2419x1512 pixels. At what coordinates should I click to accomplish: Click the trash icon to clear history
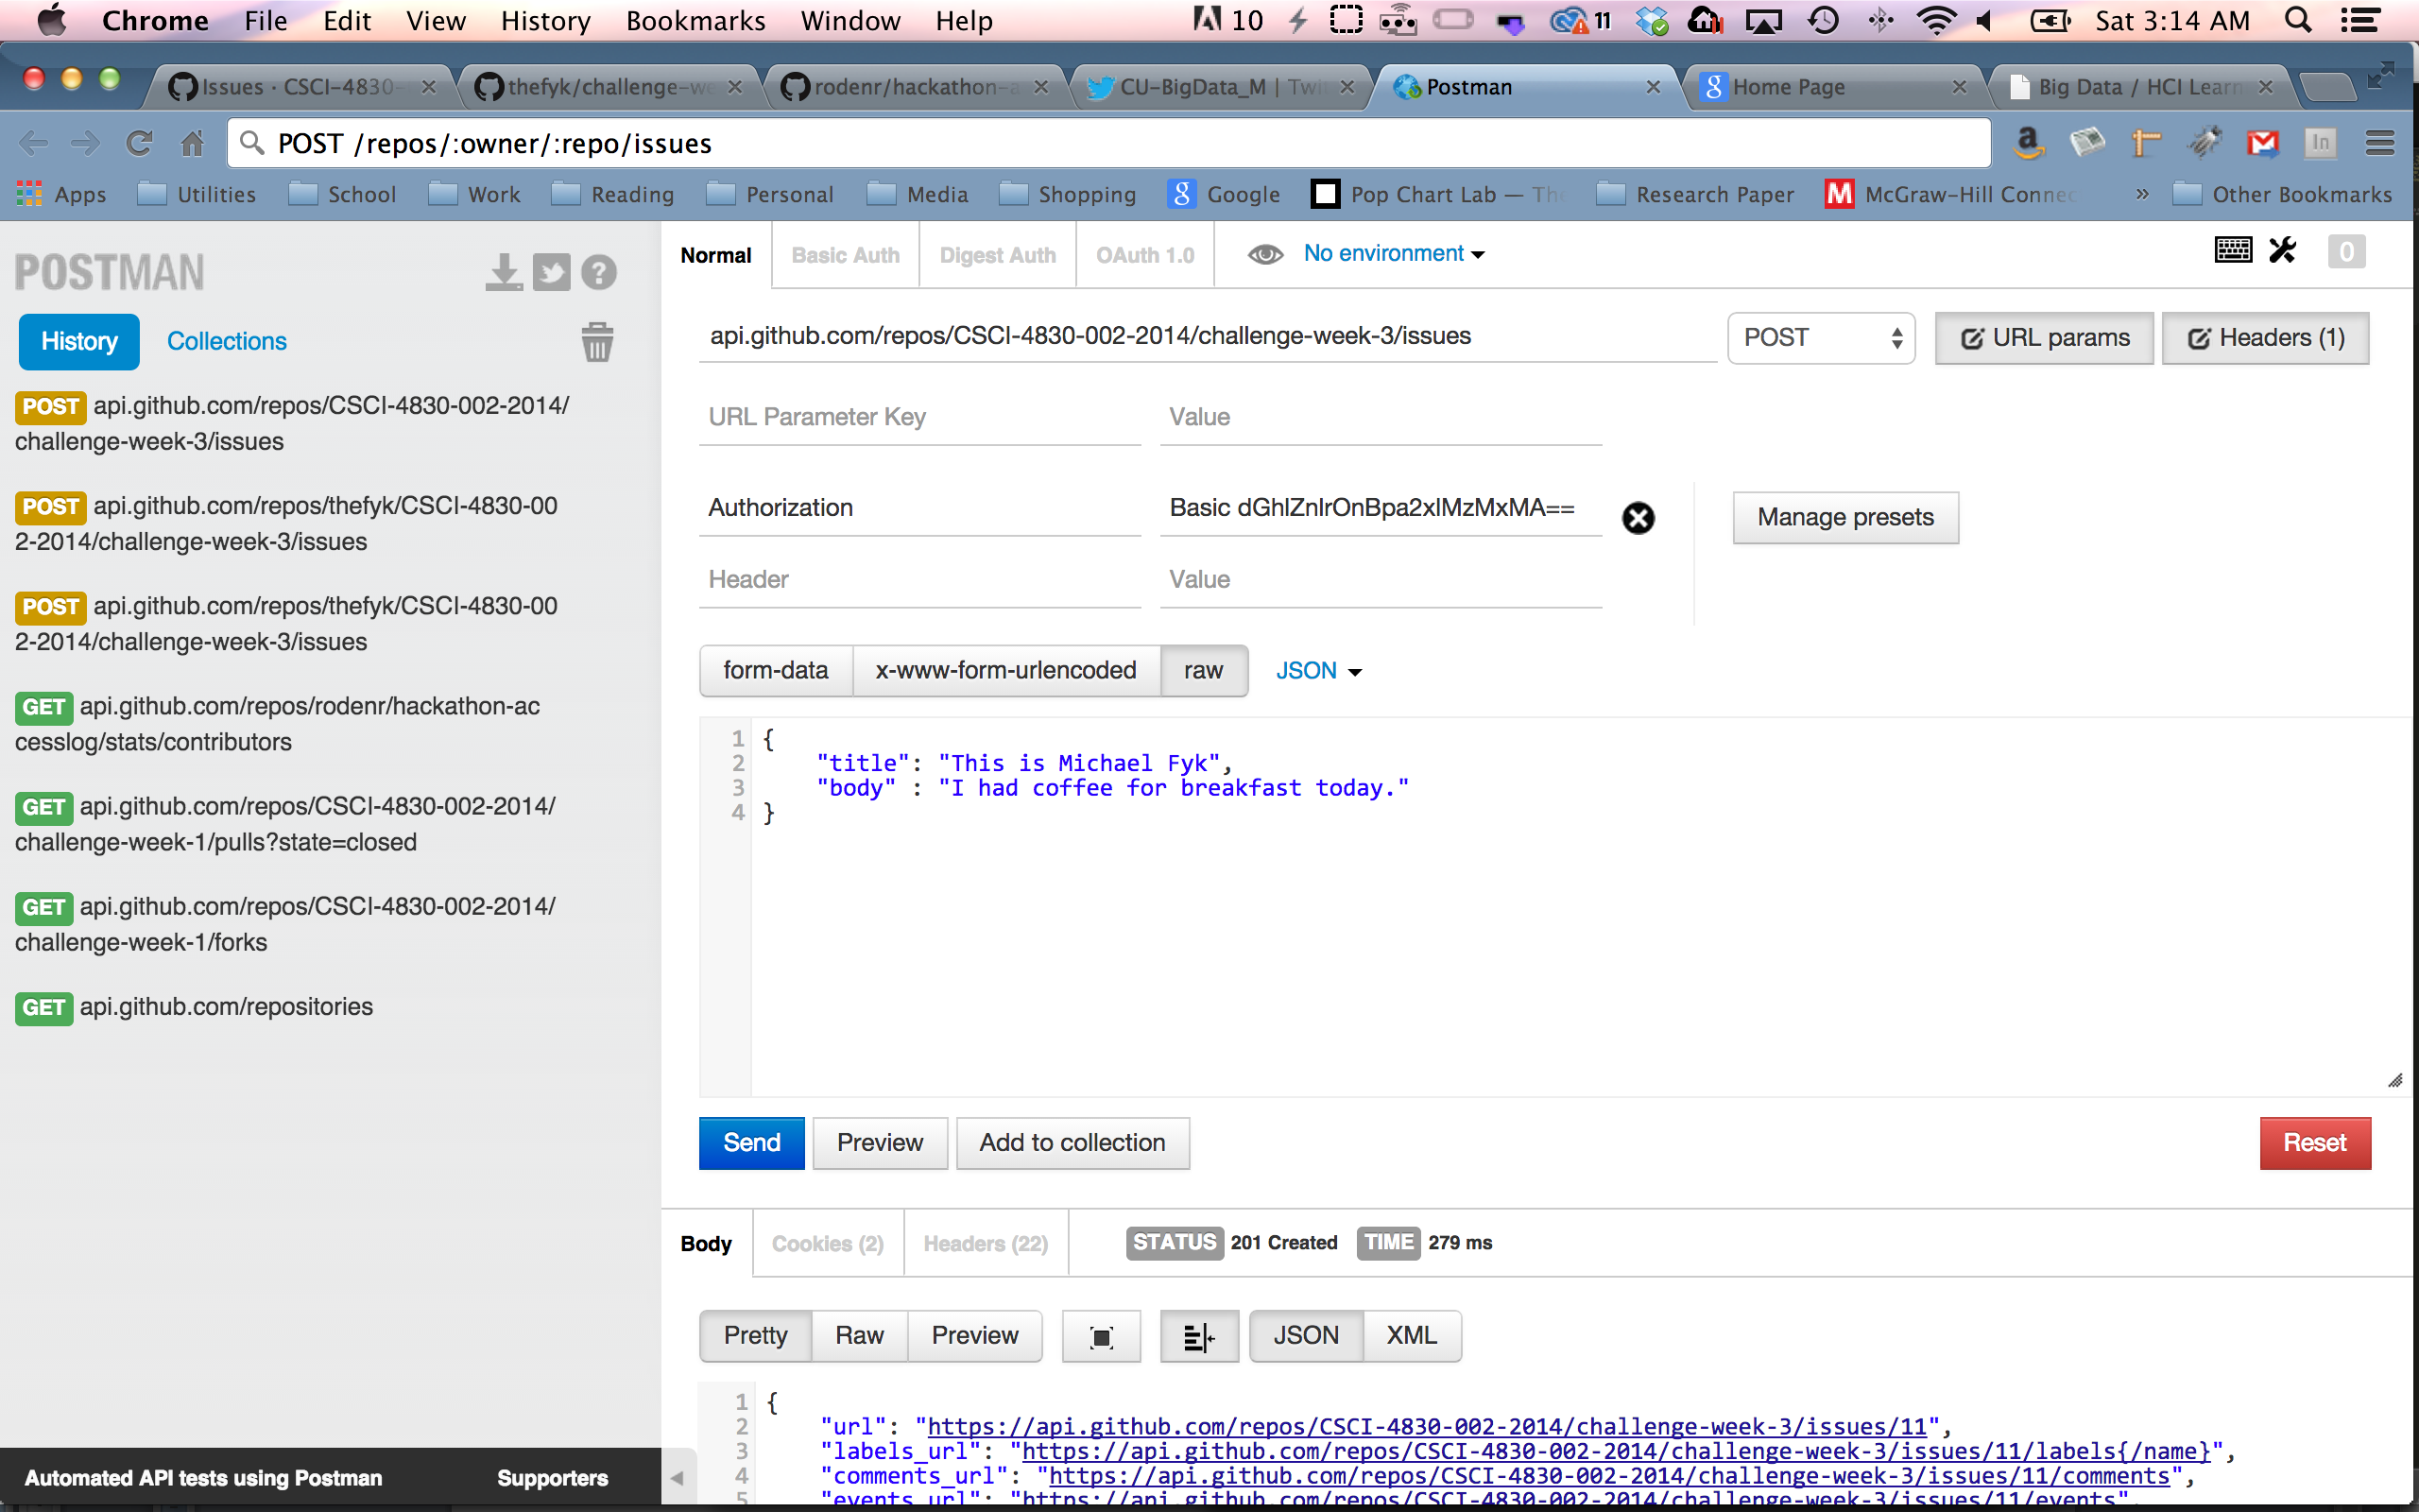(597, 342)
